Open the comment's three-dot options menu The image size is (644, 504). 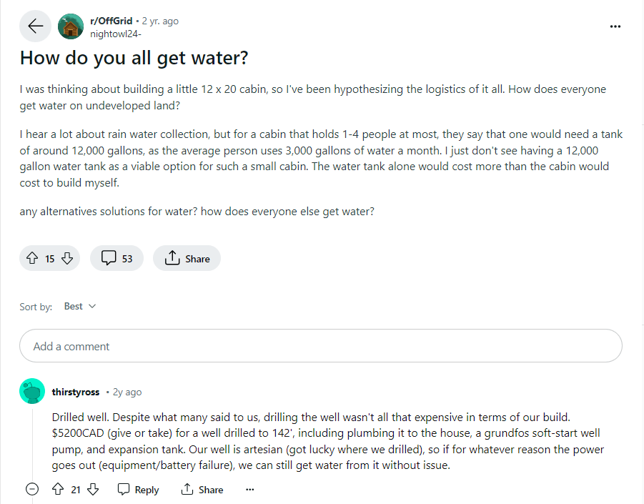[x=249, y=489]
